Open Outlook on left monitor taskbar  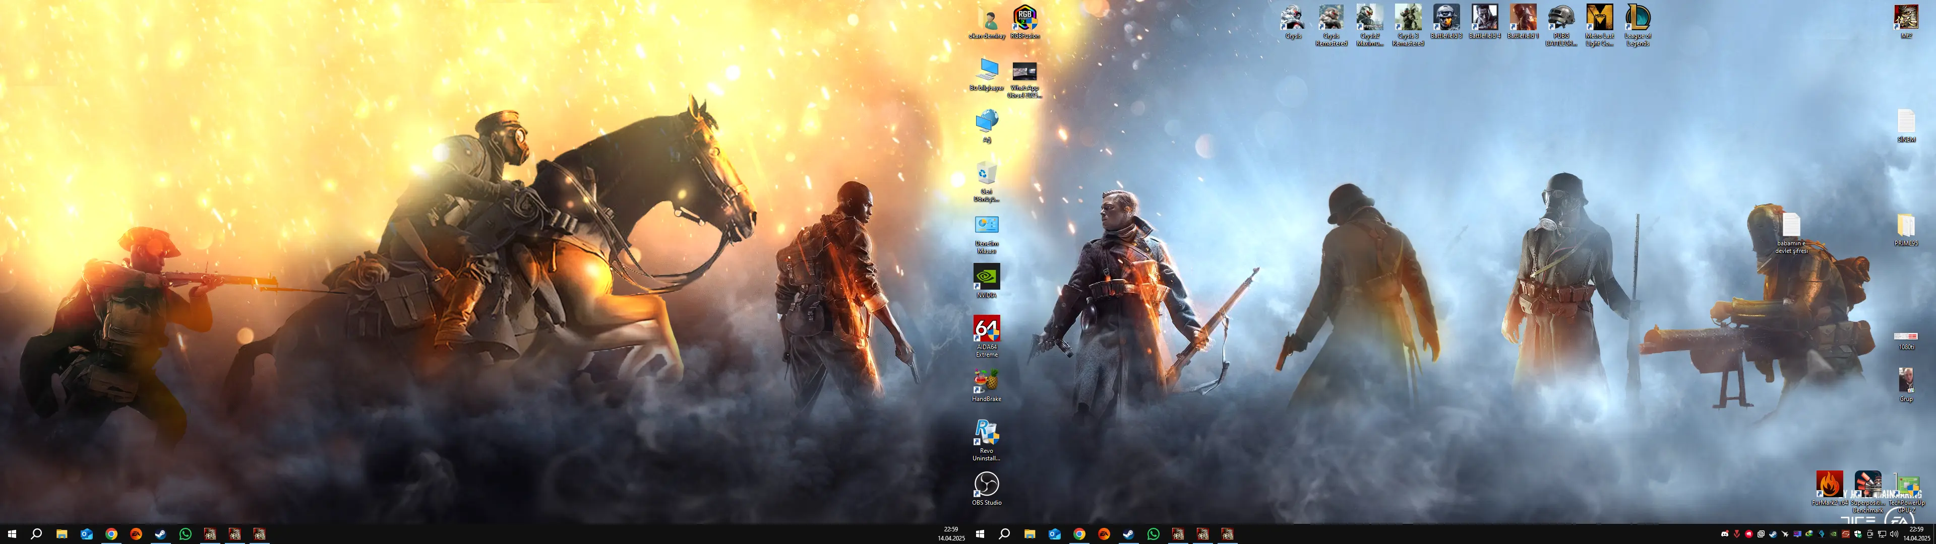click(86, 534)
